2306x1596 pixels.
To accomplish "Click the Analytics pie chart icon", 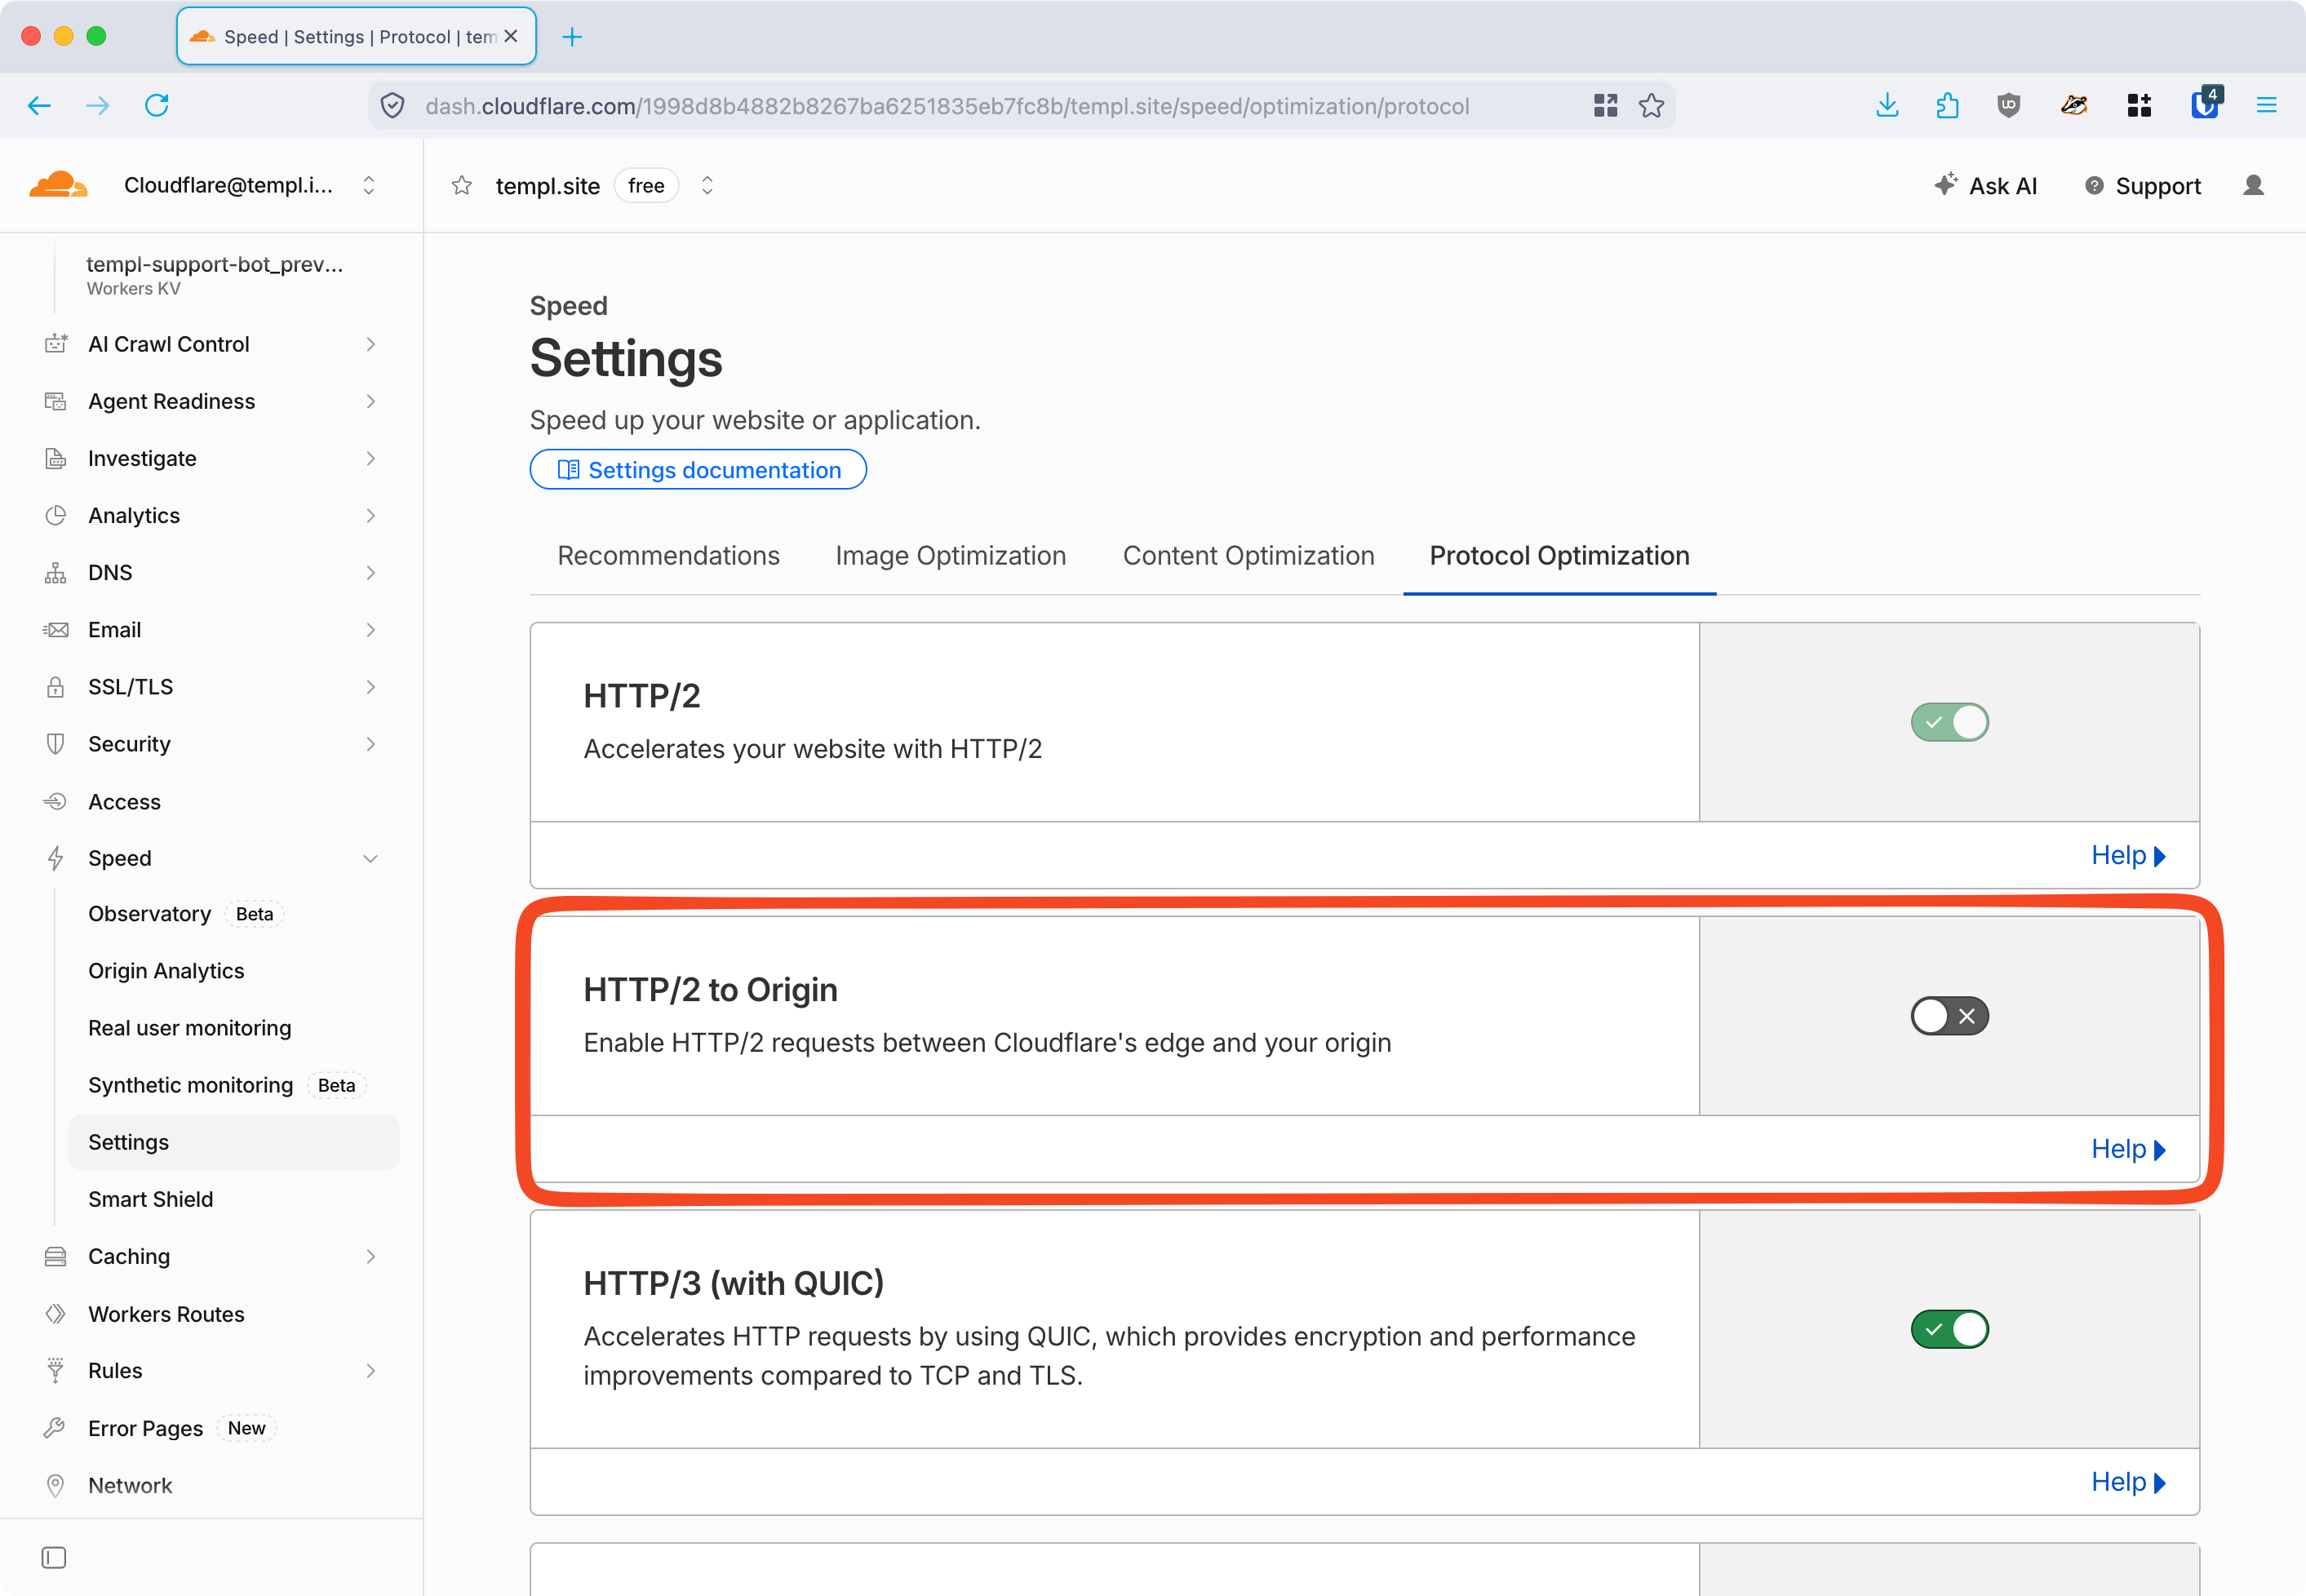I will (56, 515).
